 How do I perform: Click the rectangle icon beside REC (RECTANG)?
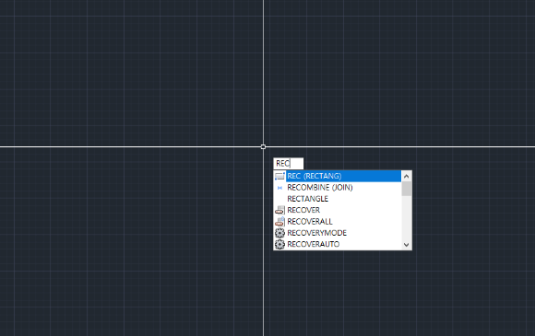[x=279, y=176]
